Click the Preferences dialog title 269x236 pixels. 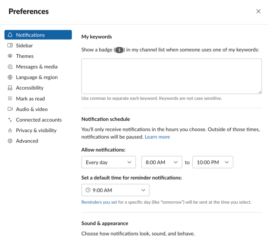29,12
